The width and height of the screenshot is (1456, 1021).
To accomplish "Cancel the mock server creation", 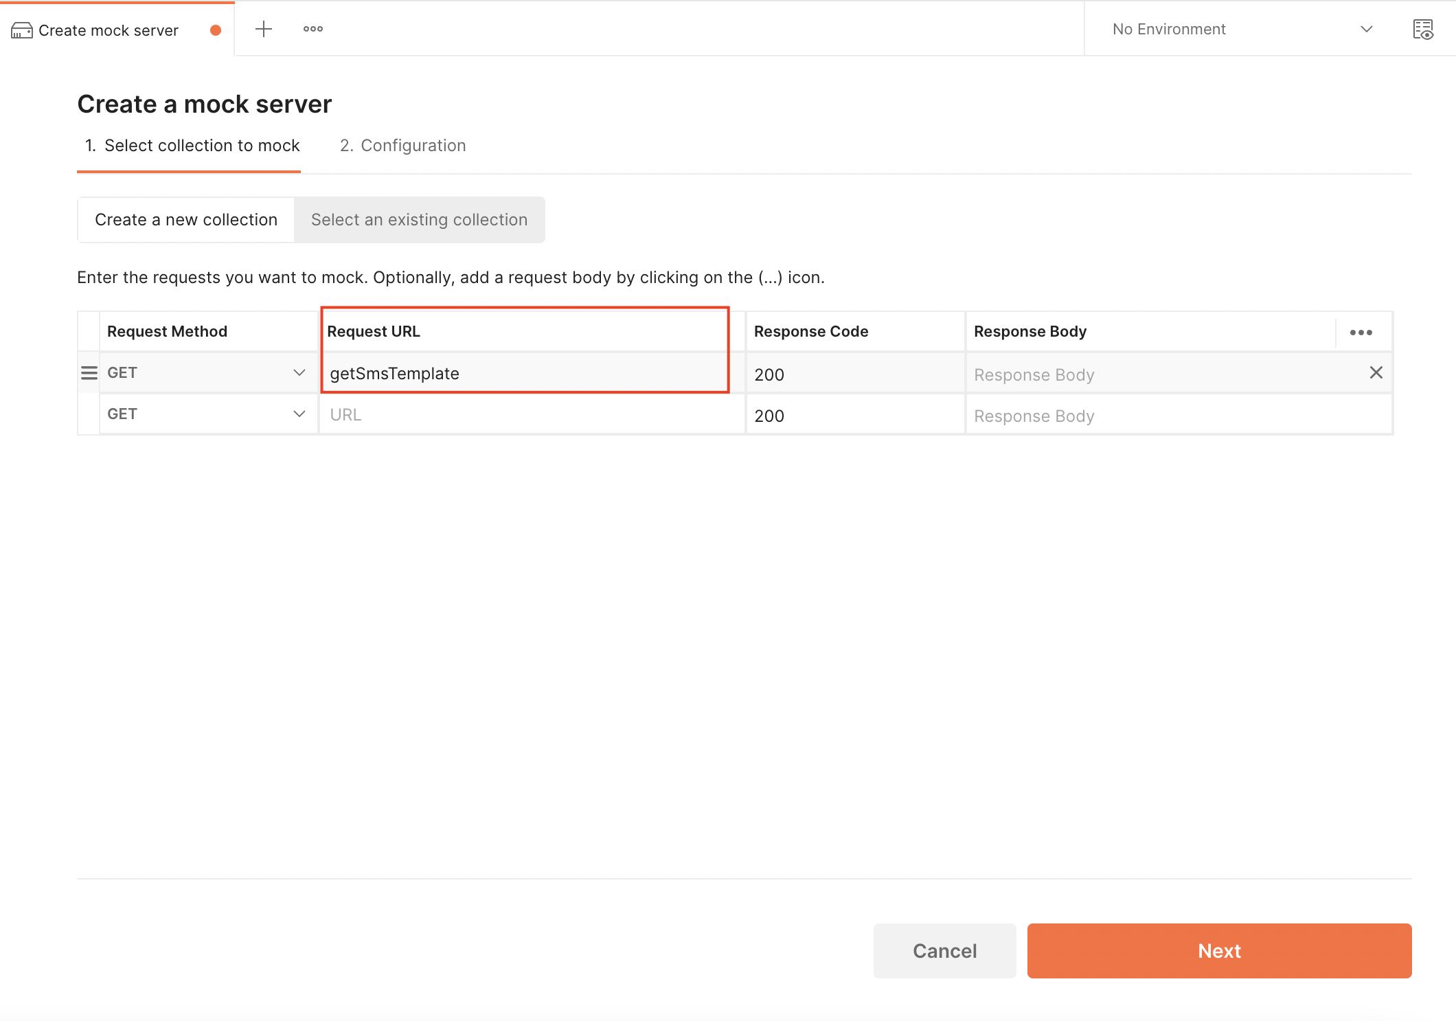I will pyautogui.click(x=944, y=951).
